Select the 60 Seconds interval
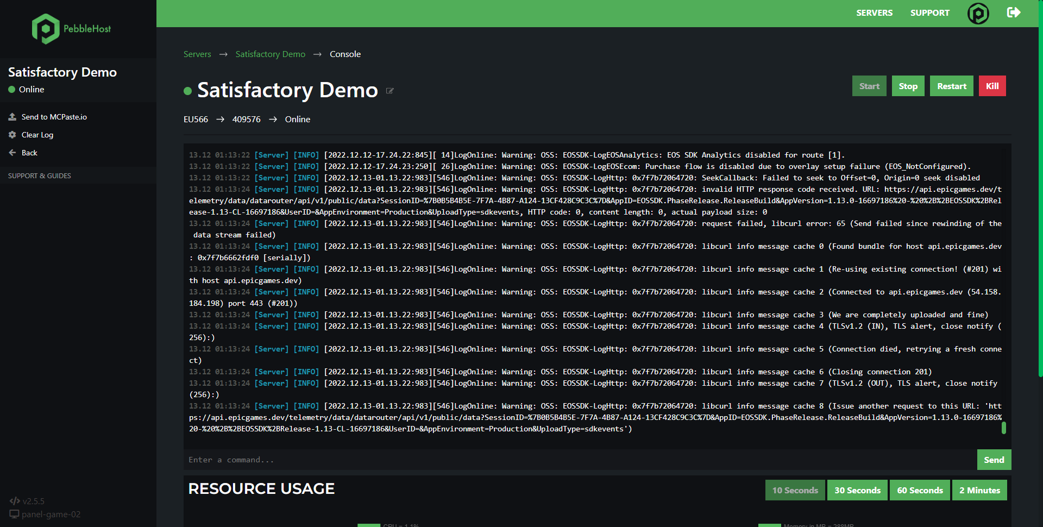This screenshot has width=1043, height=527. [920, 490]
